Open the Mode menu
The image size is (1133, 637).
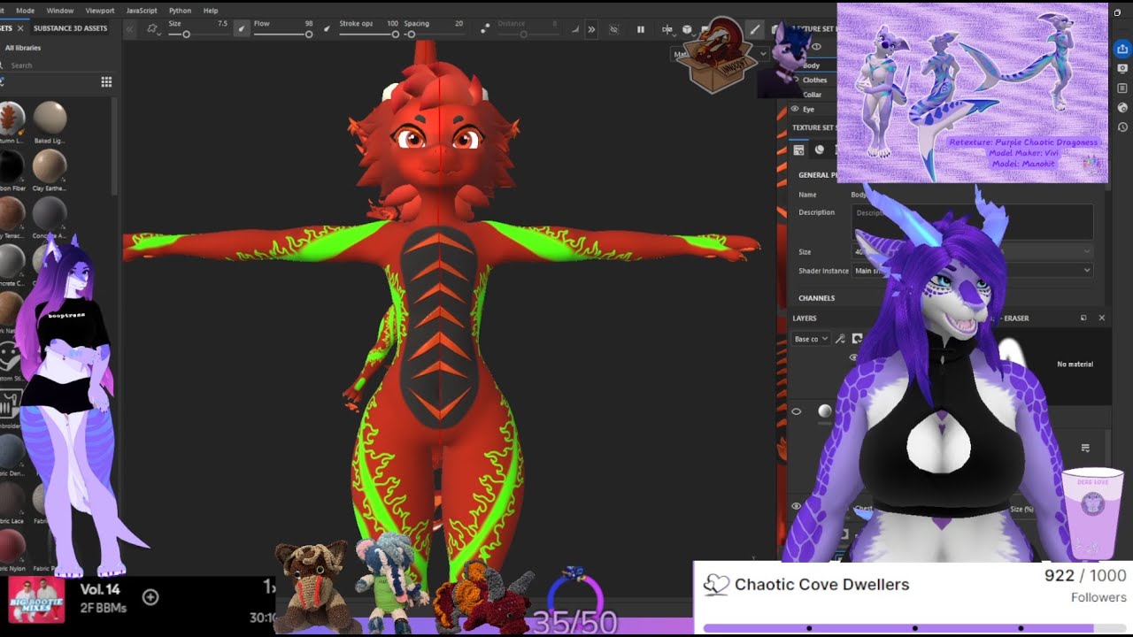tap(25, 11)
